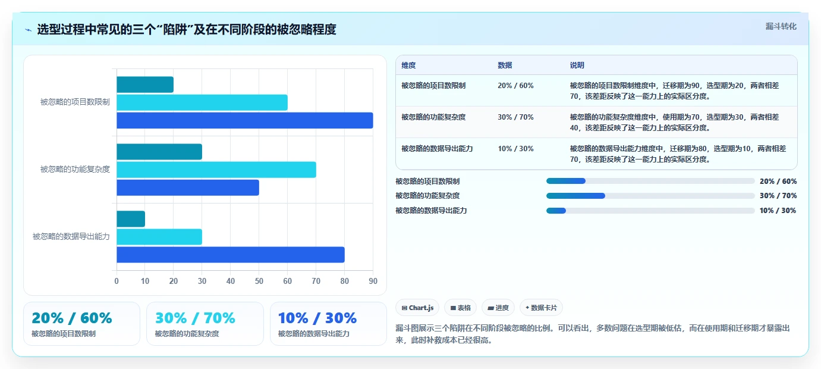The image size is (821, 369).
Task: Click the 30% / 70% progress value label
Action: (778, 196)
